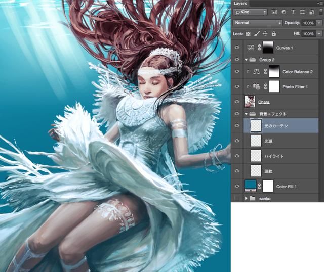Viewport: 324px width, 272px height.
Task: Select the Photo Filter 1 layer name
Action: (x=295, y=87)
